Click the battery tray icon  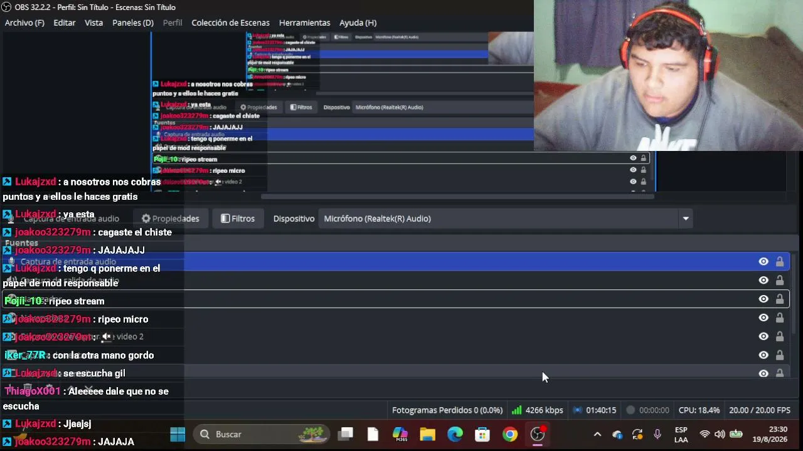click(737, 434)
